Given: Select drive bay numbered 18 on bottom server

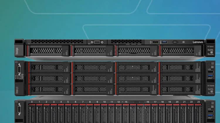Looking at the screenshot, I should click(x=162, y=114).
